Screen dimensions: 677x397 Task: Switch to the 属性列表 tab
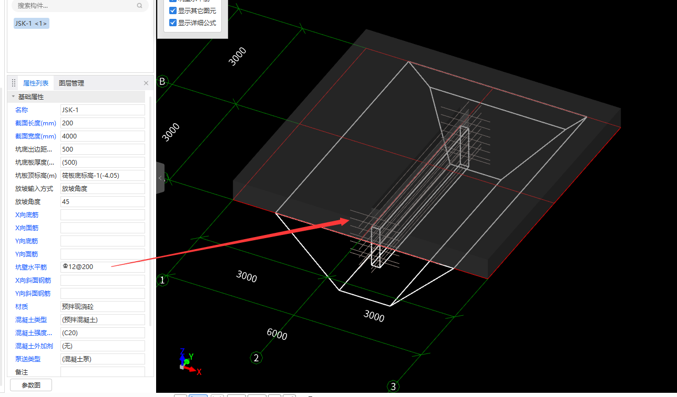(x=36, y=83)
